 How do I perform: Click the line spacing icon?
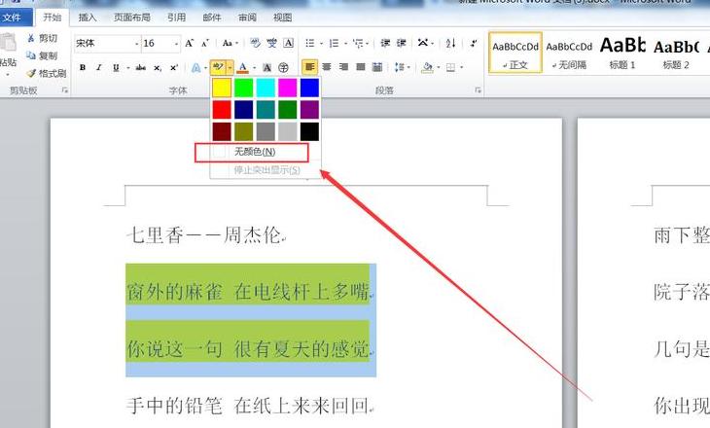399,67
